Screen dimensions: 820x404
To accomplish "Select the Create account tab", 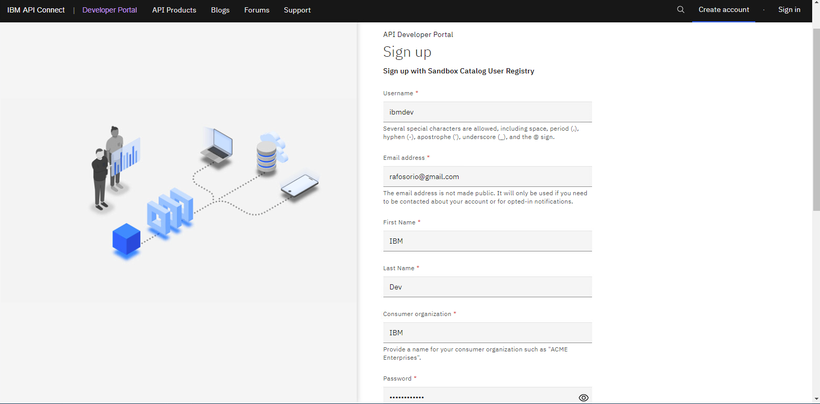I will pos(723,10).
